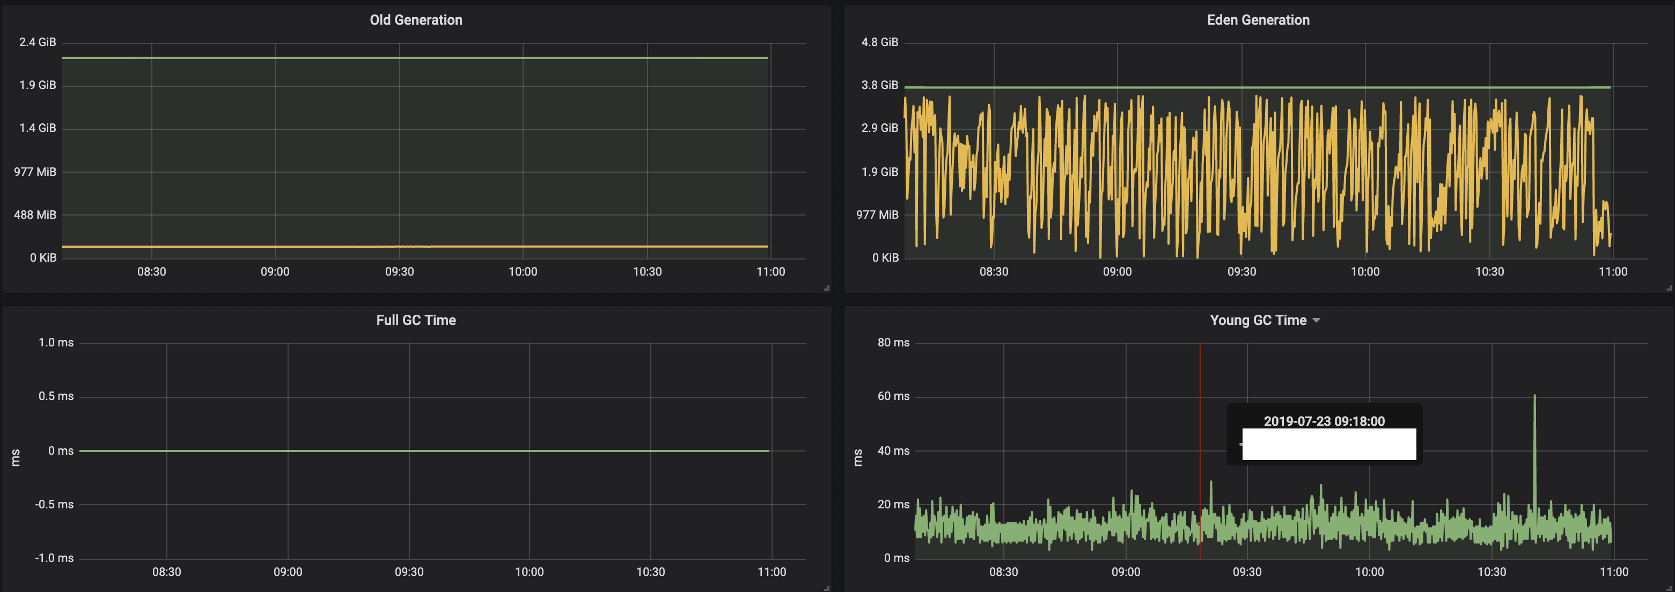Click the 10:00 x-axis label in Eden Generation
1675x592 pixels.
pos(1365,272)
